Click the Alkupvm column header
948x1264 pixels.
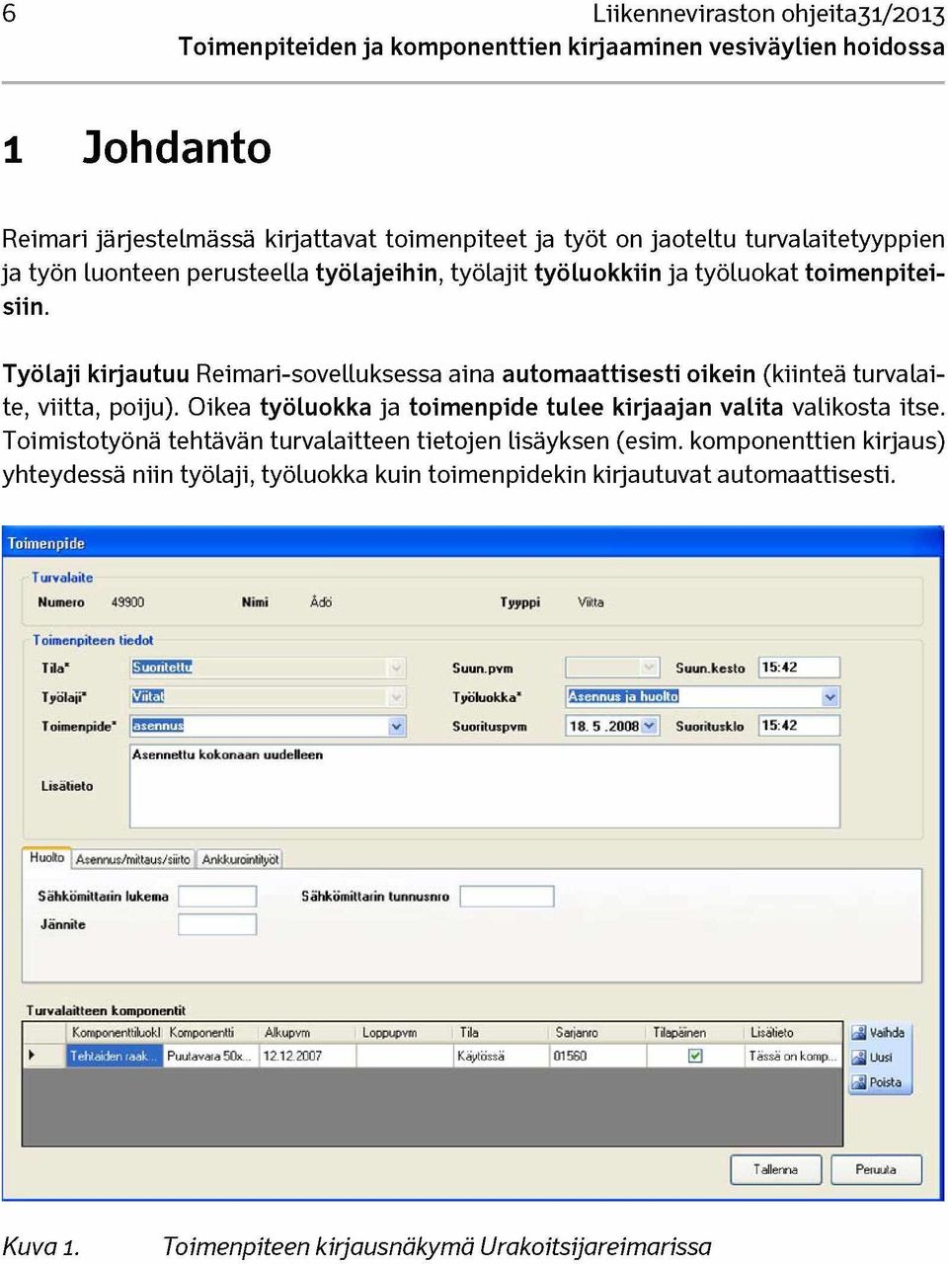(308, 1033)
